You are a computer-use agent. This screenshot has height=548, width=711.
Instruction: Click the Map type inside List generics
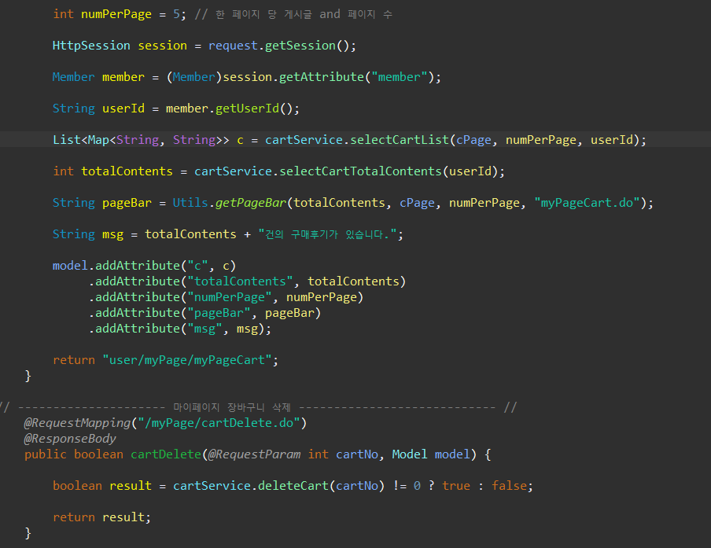coord(98,140)
